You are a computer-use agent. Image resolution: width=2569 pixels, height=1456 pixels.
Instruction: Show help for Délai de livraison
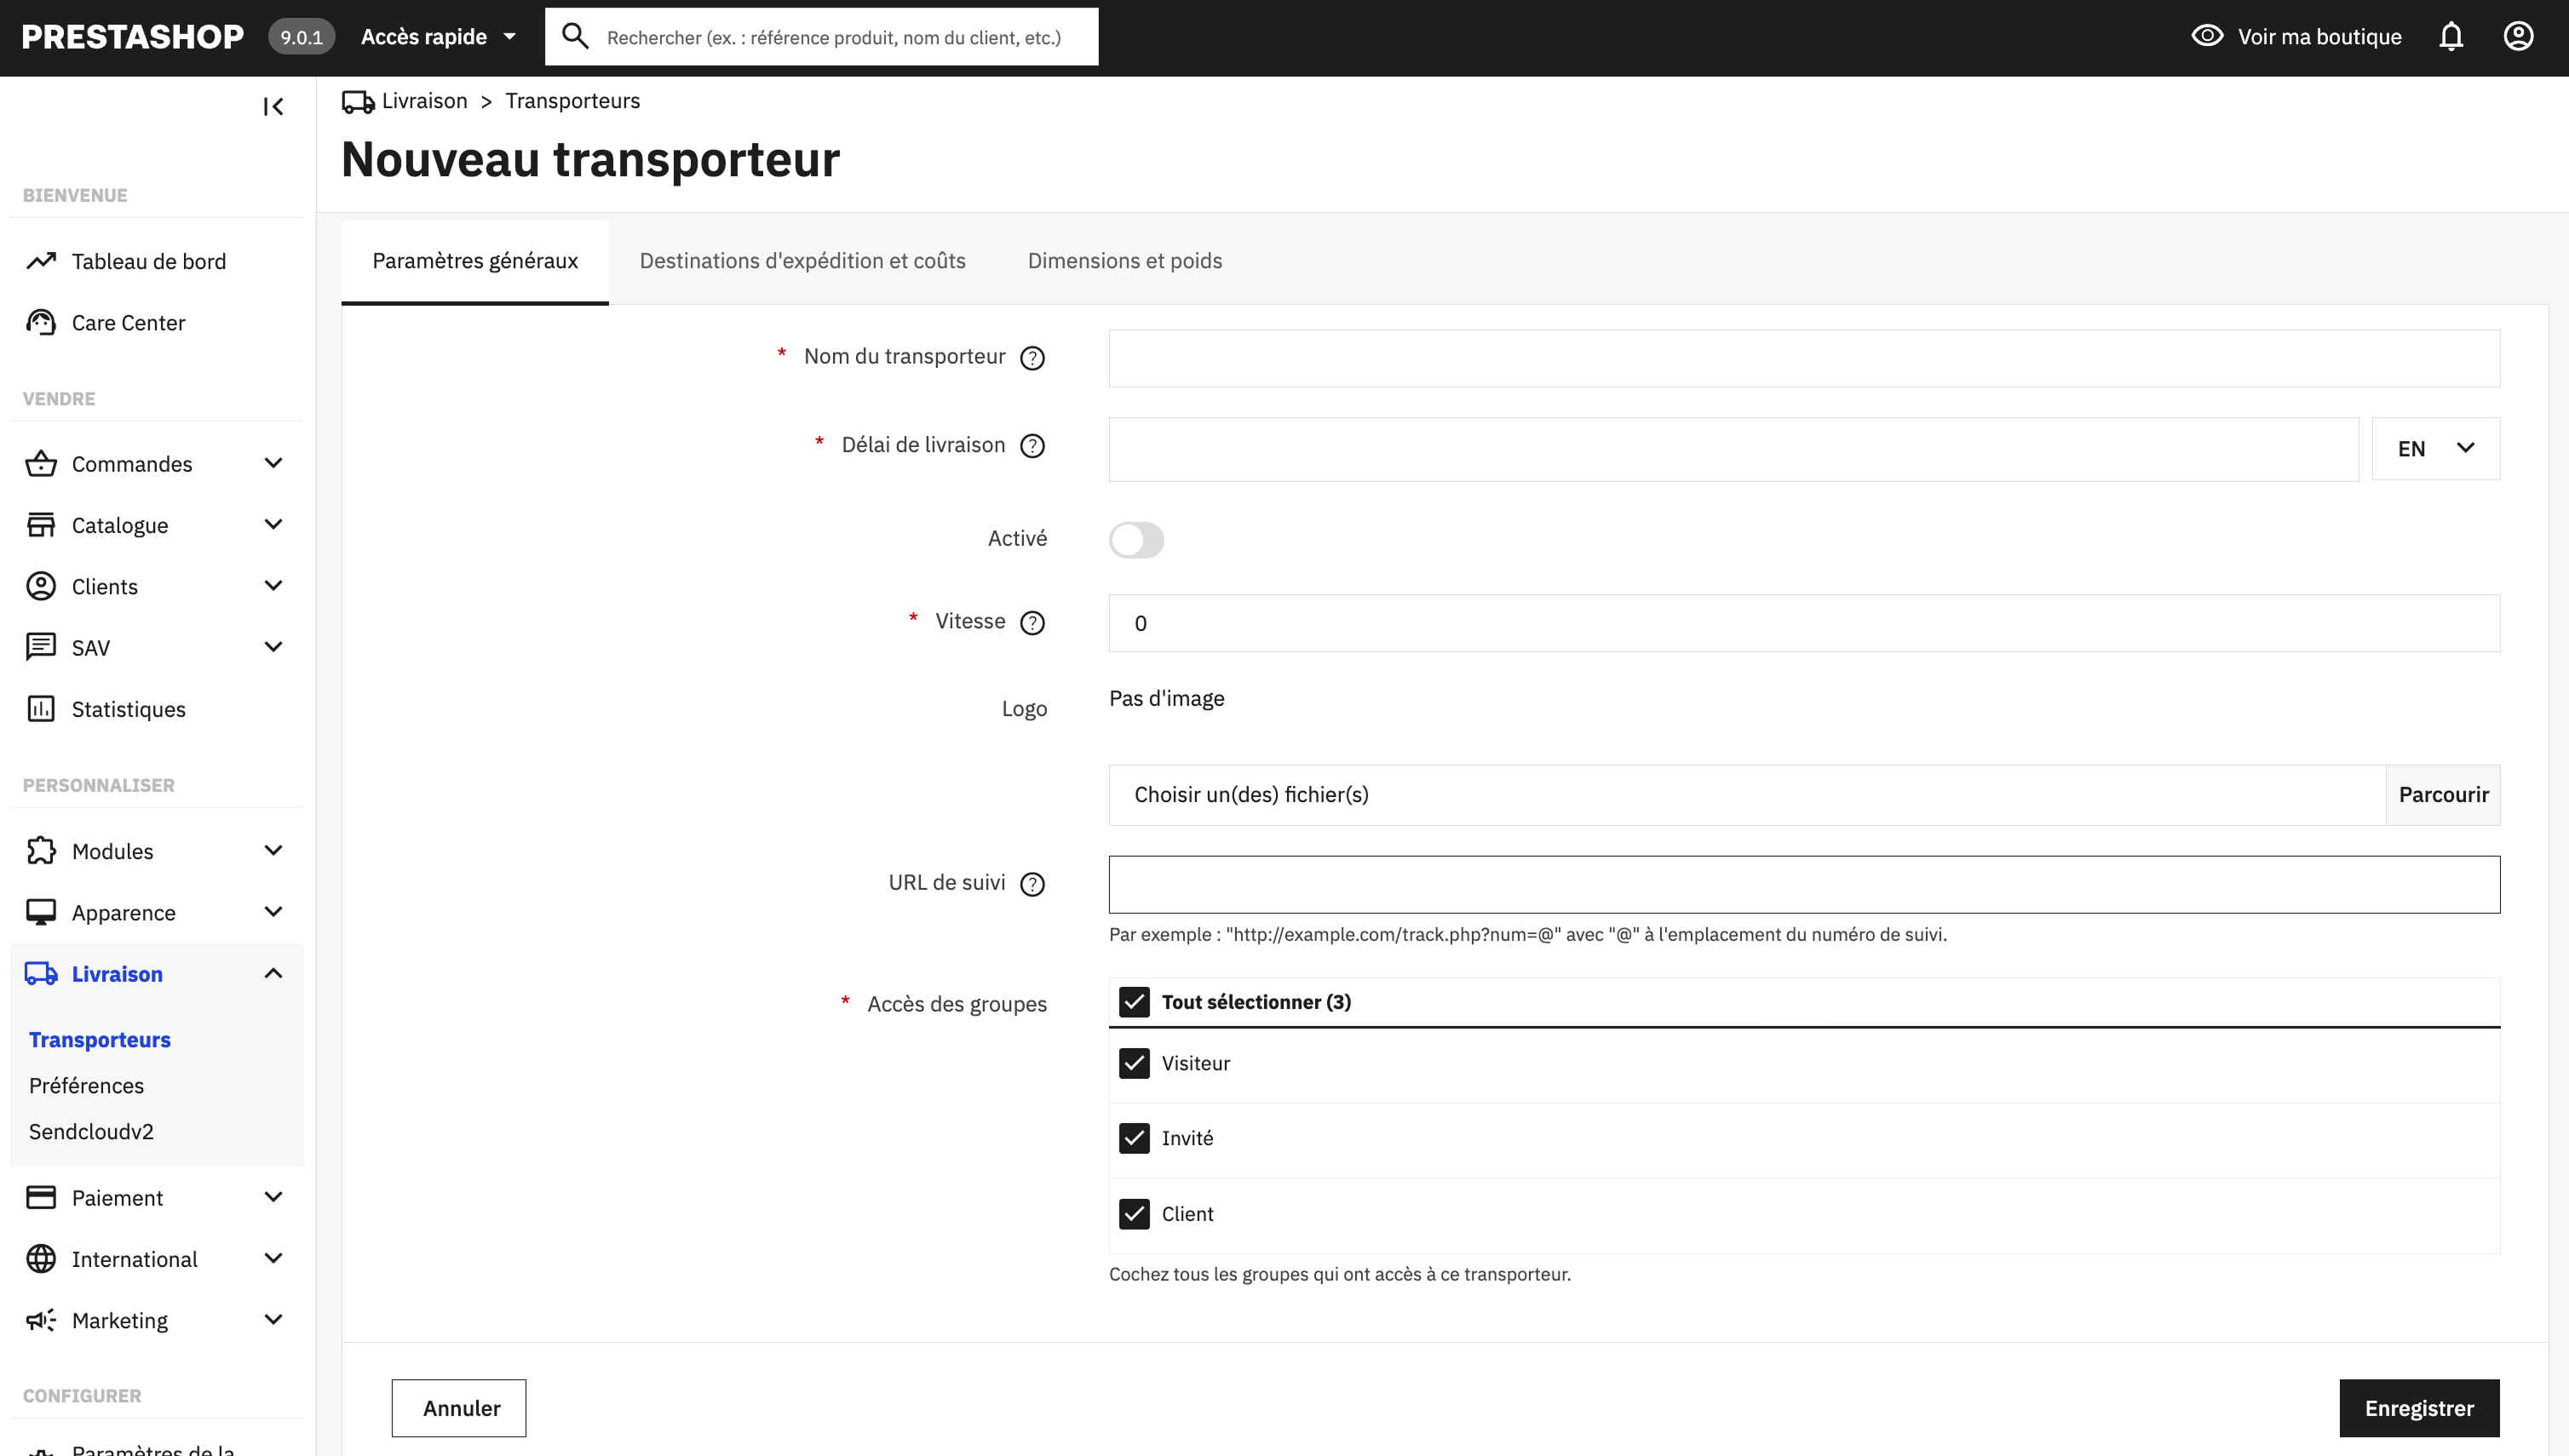[x=1032, y=446]
